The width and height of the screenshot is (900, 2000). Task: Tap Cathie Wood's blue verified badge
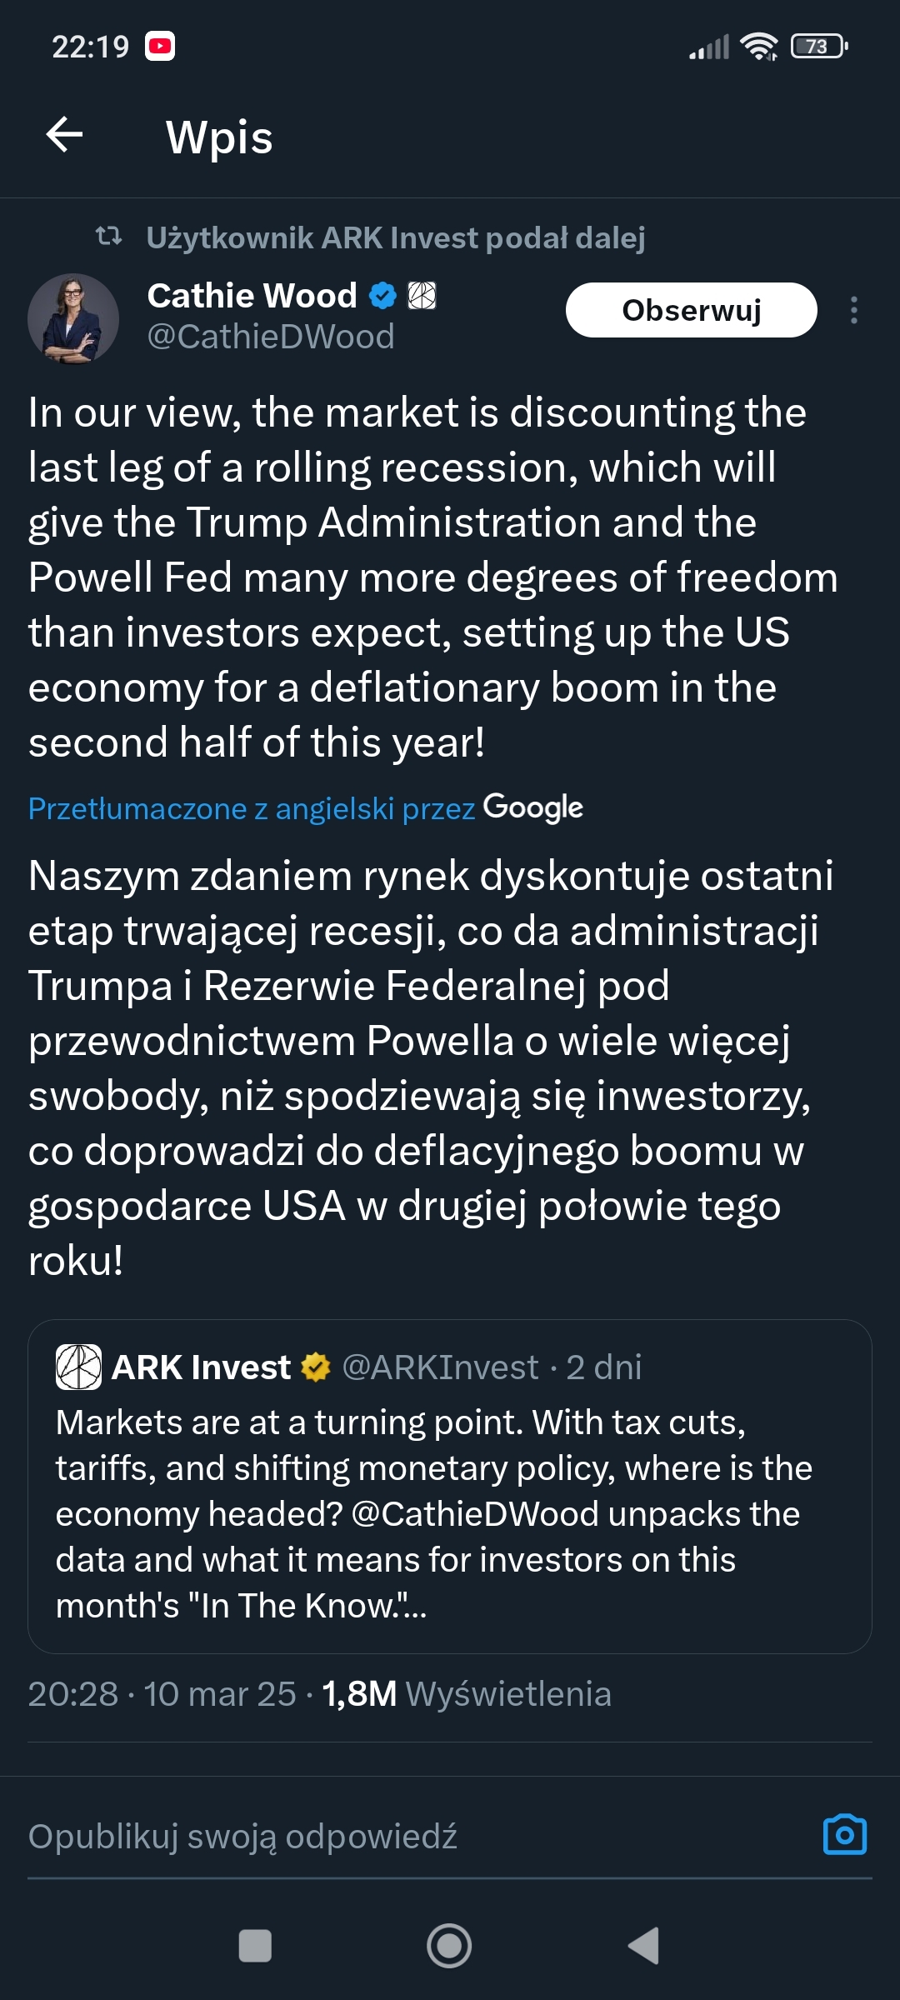[382, 296]
